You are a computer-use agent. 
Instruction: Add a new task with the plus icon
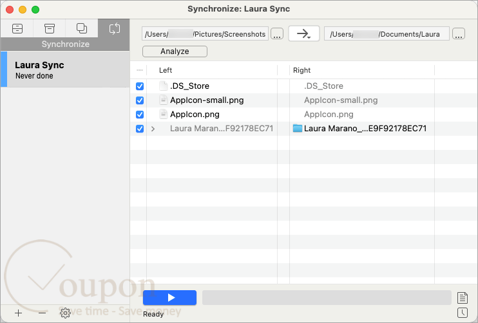point(18,313)
